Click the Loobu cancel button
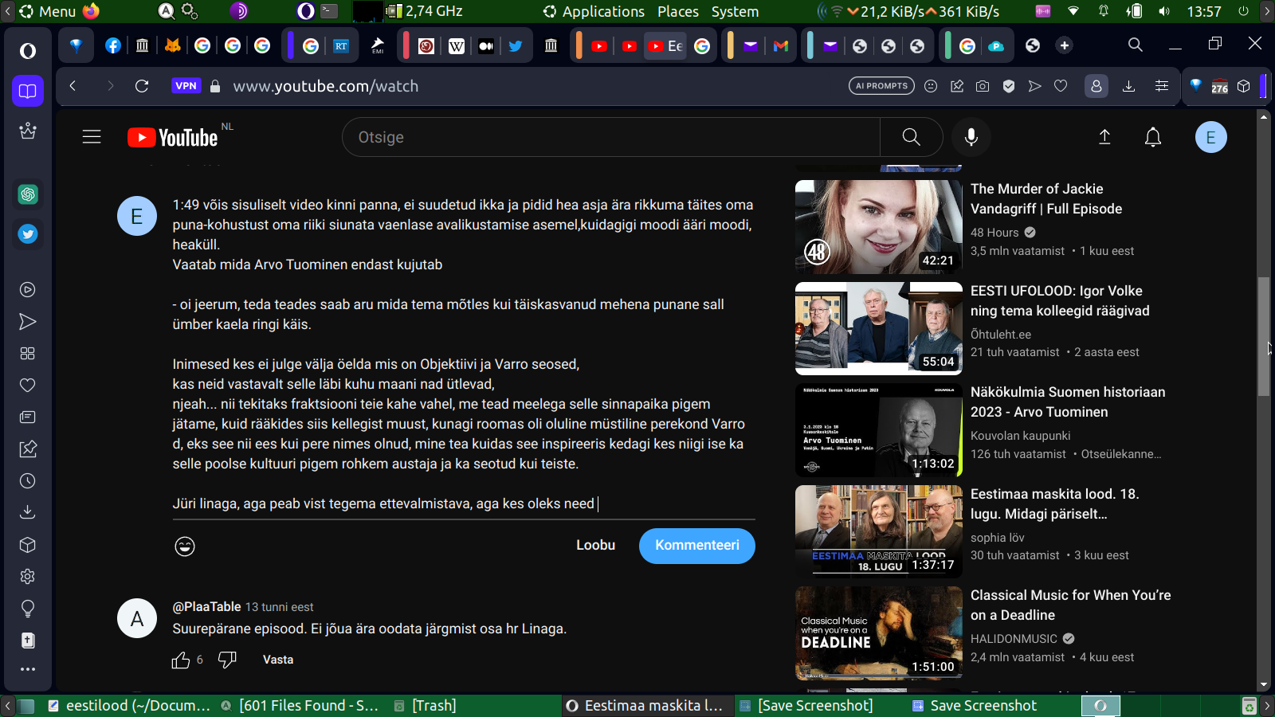Viewport: 1275px width, 717px height. [x=596, y=546]
